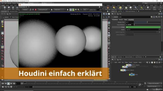Open the File menu
Image resolution: width=163 pixels, height=91 pixels.
click(3, 3)
